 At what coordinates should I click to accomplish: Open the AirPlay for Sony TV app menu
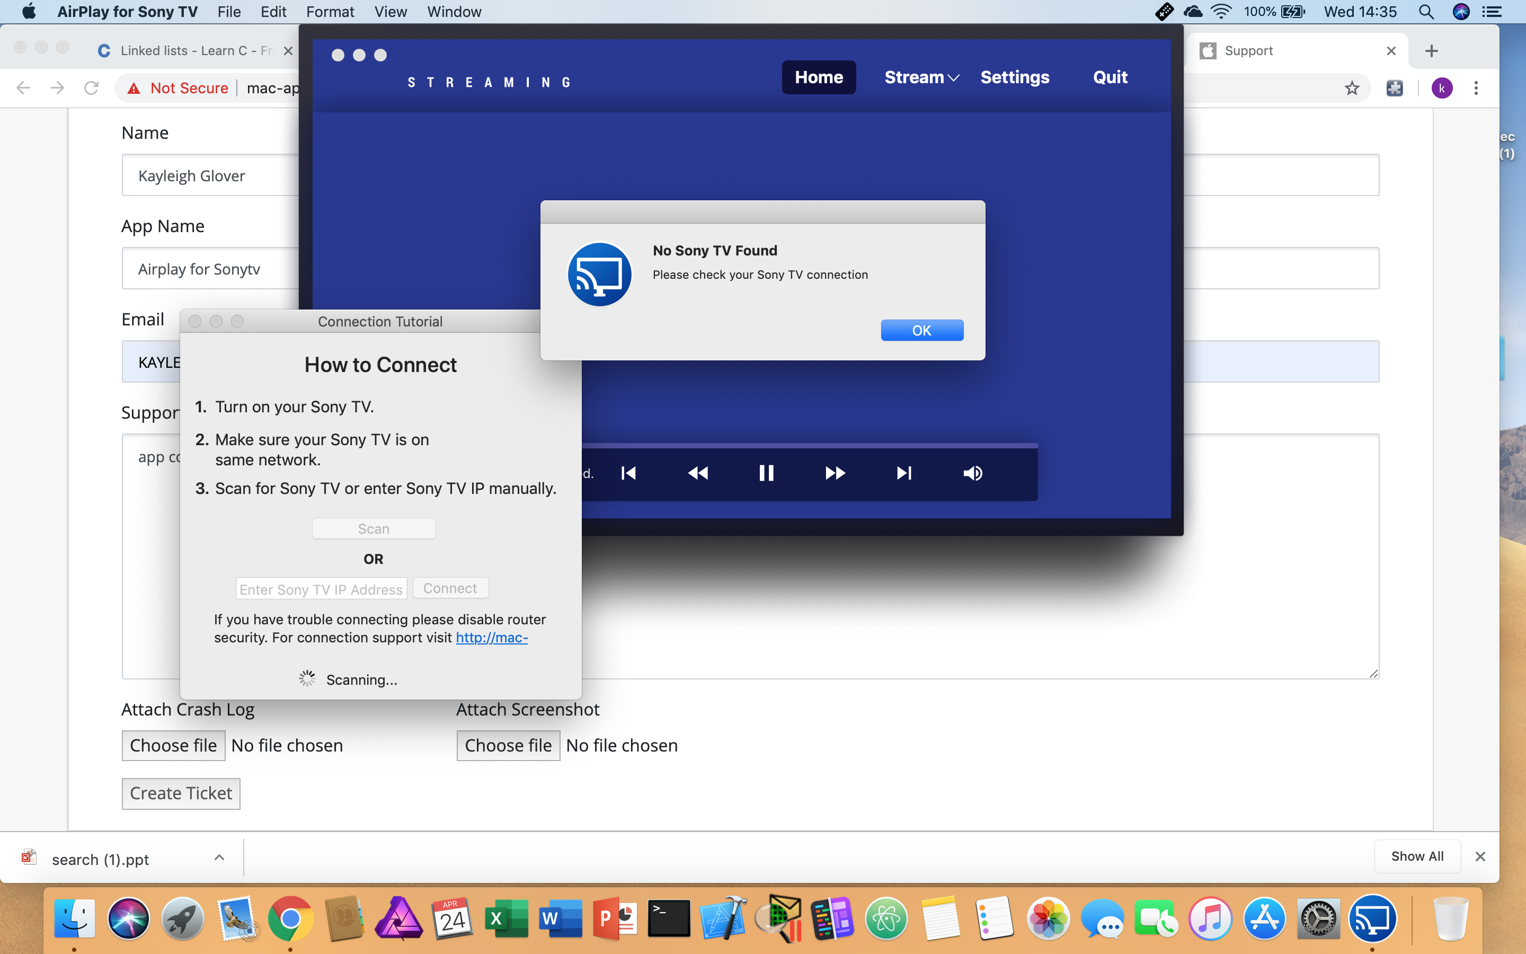127,11
